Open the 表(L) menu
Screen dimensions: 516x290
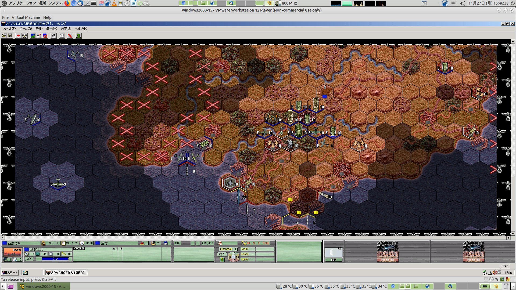[x=39, y=29]
